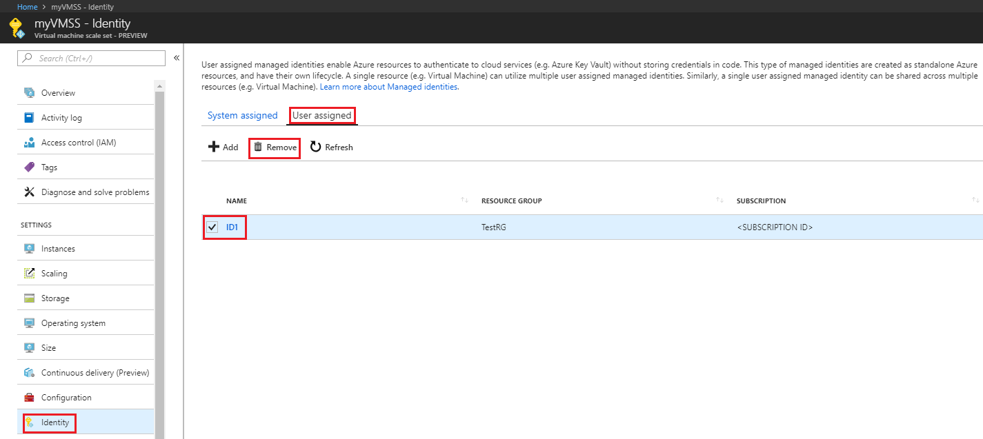Viewport: 983px width, 439px height.
Task: Sort the table by Name column arrows
Action: coord(464,201)
